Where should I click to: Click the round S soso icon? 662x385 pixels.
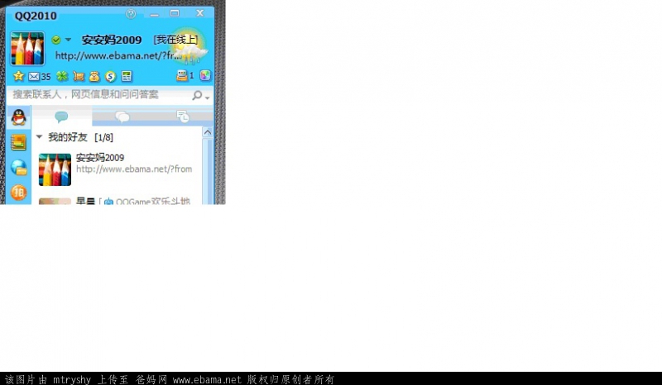click(111, 76)
